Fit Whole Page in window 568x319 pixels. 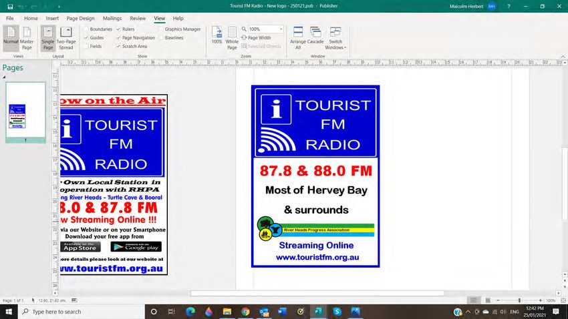[232, 37]
